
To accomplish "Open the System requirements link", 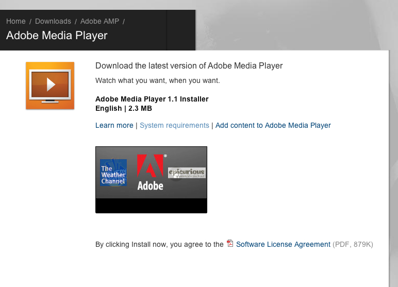I will coord(174,125).
